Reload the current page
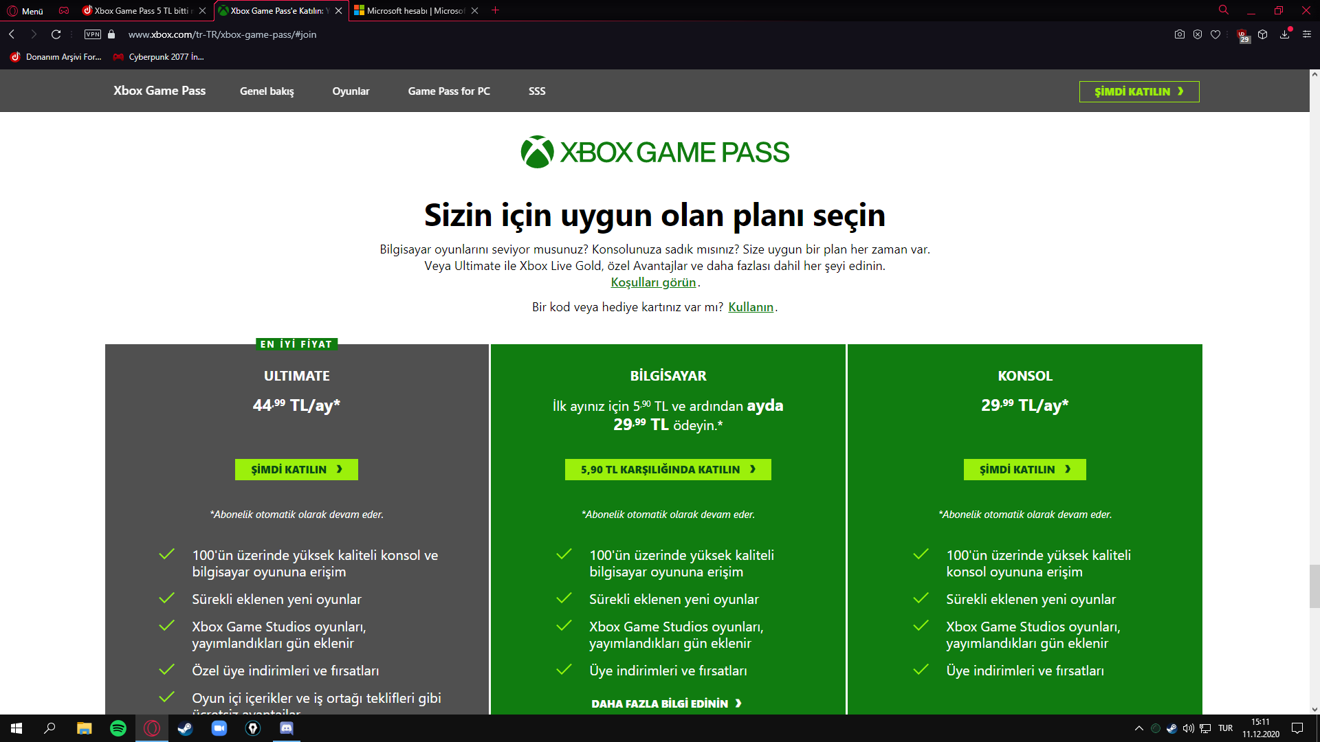The image size is (1320, 742). pyautogui.click(x=56, y=34)
